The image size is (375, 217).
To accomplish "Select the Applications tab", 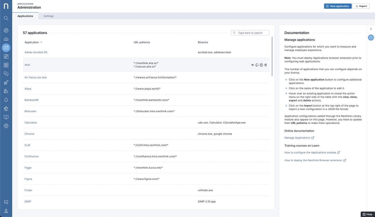I will point(25,16).
